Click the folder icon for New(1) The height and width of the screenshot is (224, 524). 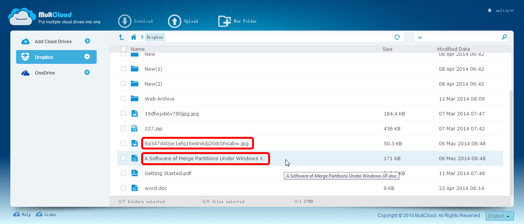134,69
